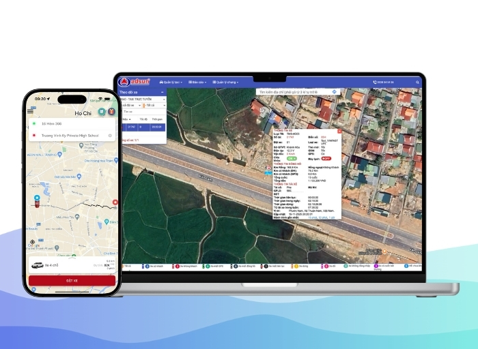Image resolution: width=478 pixels, height=349 pixels.
Task: Click the search icon in address search box
Action: (x=334, y=91)
